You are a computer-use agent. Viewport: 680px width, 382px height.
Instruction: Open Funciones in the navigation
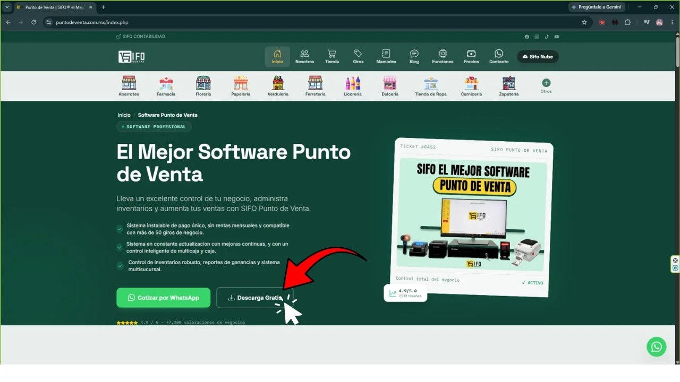(443, 57)
